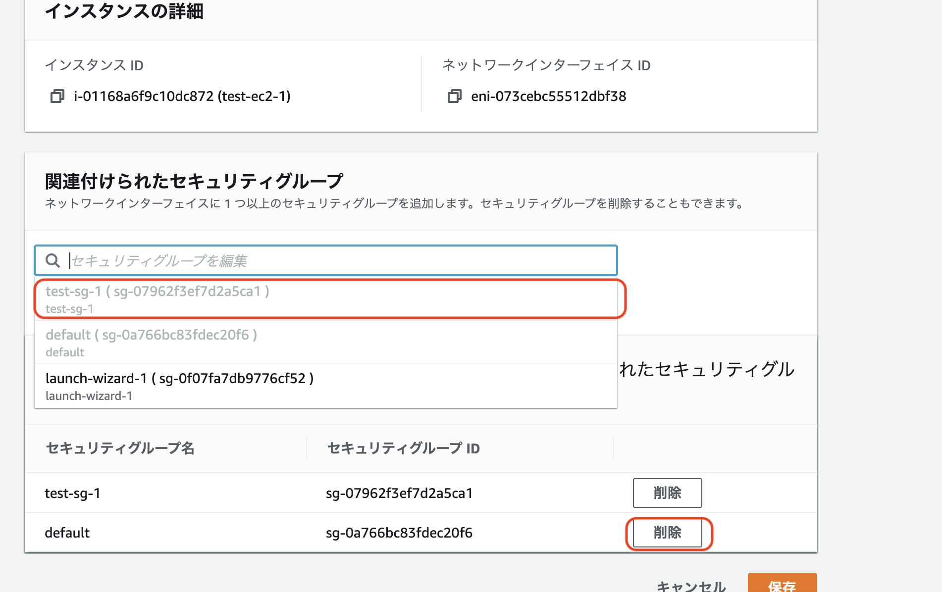Click the test-sg-1 row in the associated groups table
Screen dimensions: 942x592
tap(72, 493)
